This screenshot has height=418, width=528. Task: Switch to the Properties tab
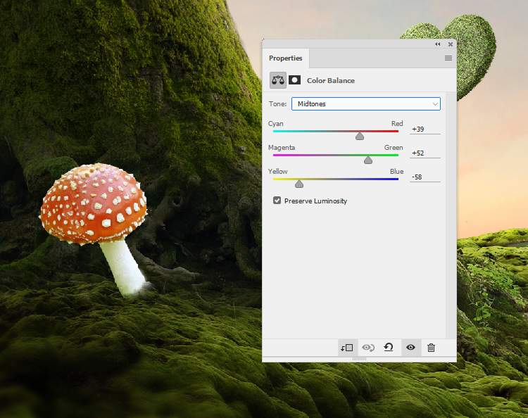[285, 58]
